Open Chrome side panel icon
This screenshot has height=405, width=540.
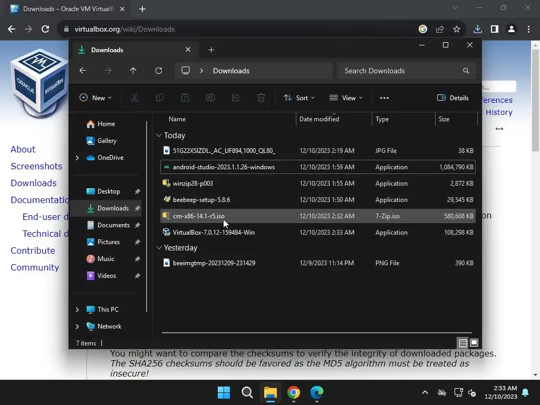(x=495, y=30)
